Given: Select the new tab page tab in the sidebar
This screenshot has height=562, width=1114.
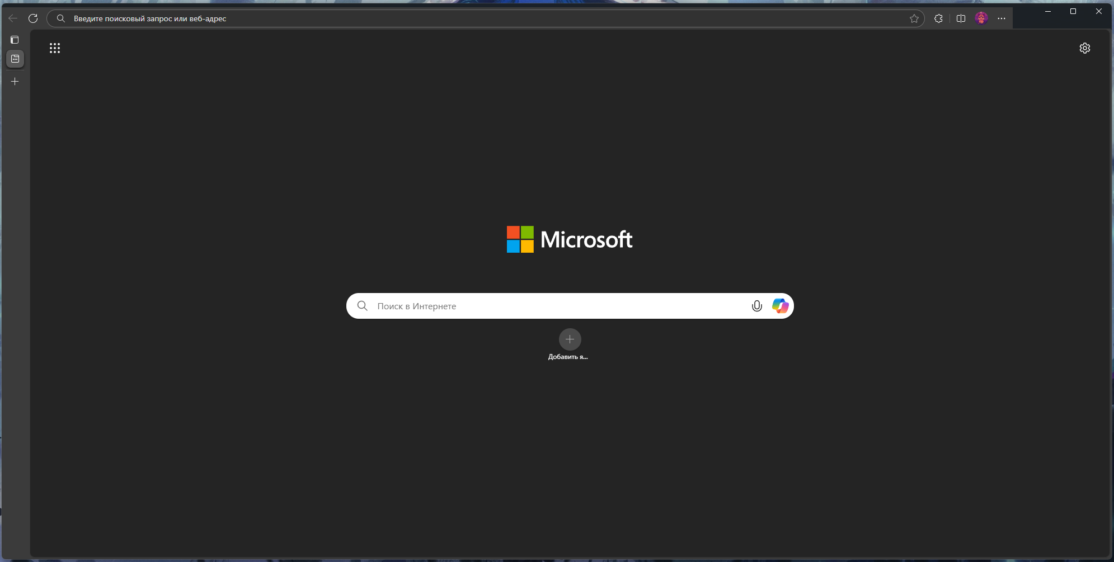Looking at the screenshot, I should (x=15, y=59).
